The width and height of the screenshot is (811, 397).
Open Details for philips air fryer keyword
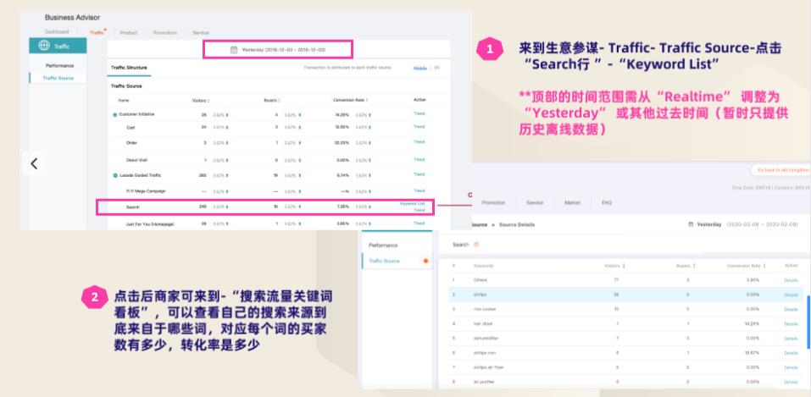(x=791, y=367)
